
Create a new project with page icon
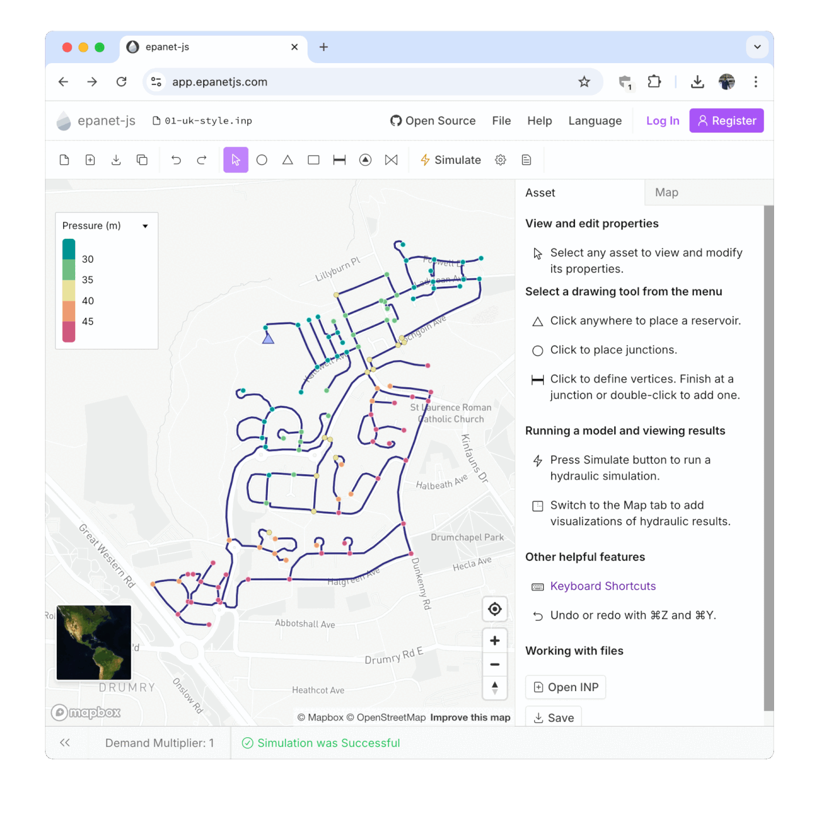64,160
